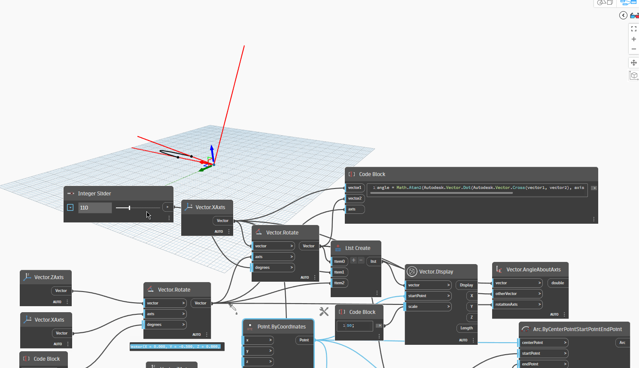Collapse panel with the circled left arrow

click(x=623, y=15)
